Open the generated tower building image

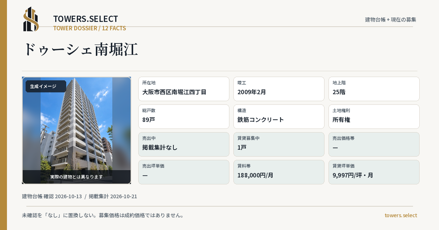pos(76,130)
